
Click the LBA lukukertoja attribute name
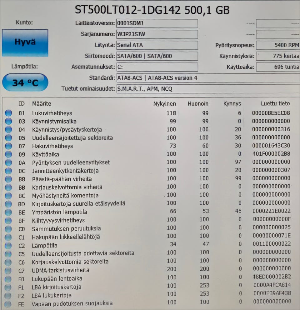(x=52, y=295)
